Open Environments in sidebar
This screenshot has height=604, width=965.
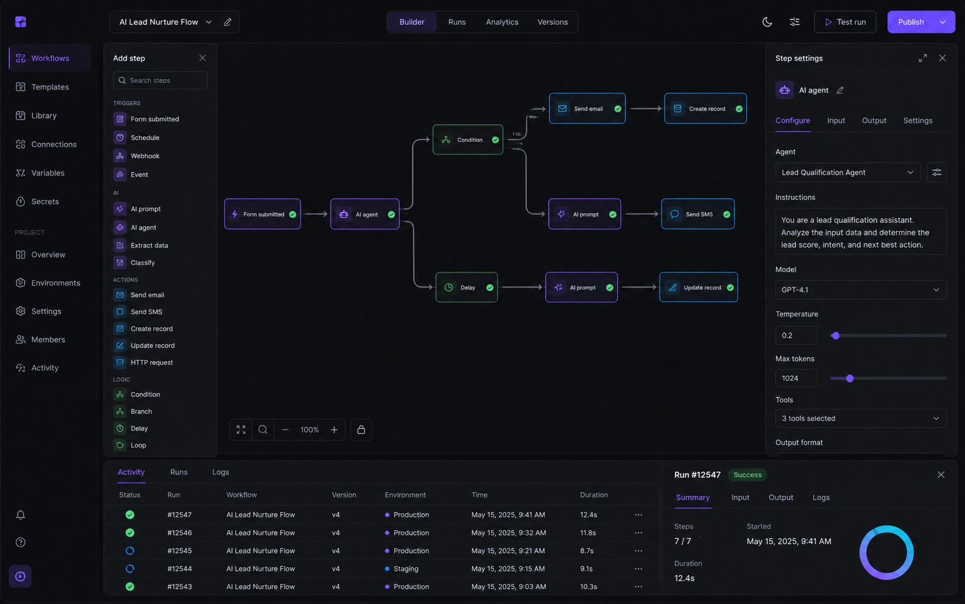click(x=50, y=283)
